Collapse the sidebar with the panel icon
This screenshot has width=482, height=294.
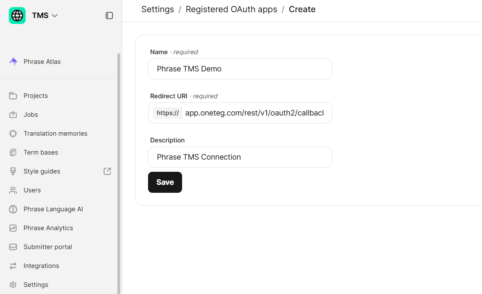coord(109,16)
